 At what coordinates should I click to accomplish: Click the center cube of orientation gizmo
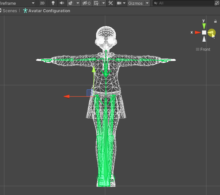204,32
